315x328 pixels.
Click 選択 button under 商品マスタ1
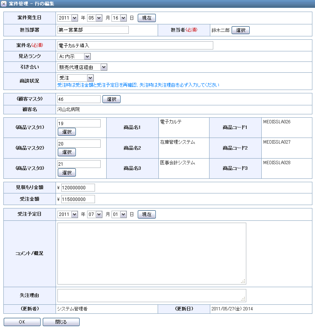[66, 132]
